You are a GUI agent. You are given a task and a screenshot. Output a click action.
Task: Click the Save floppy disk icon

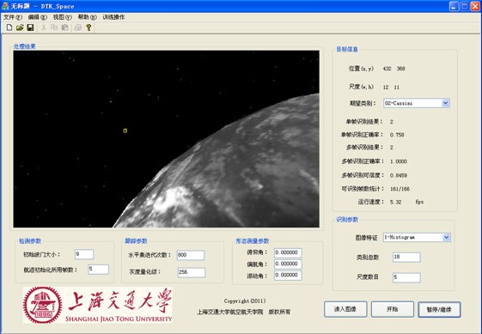click(30, 27)
